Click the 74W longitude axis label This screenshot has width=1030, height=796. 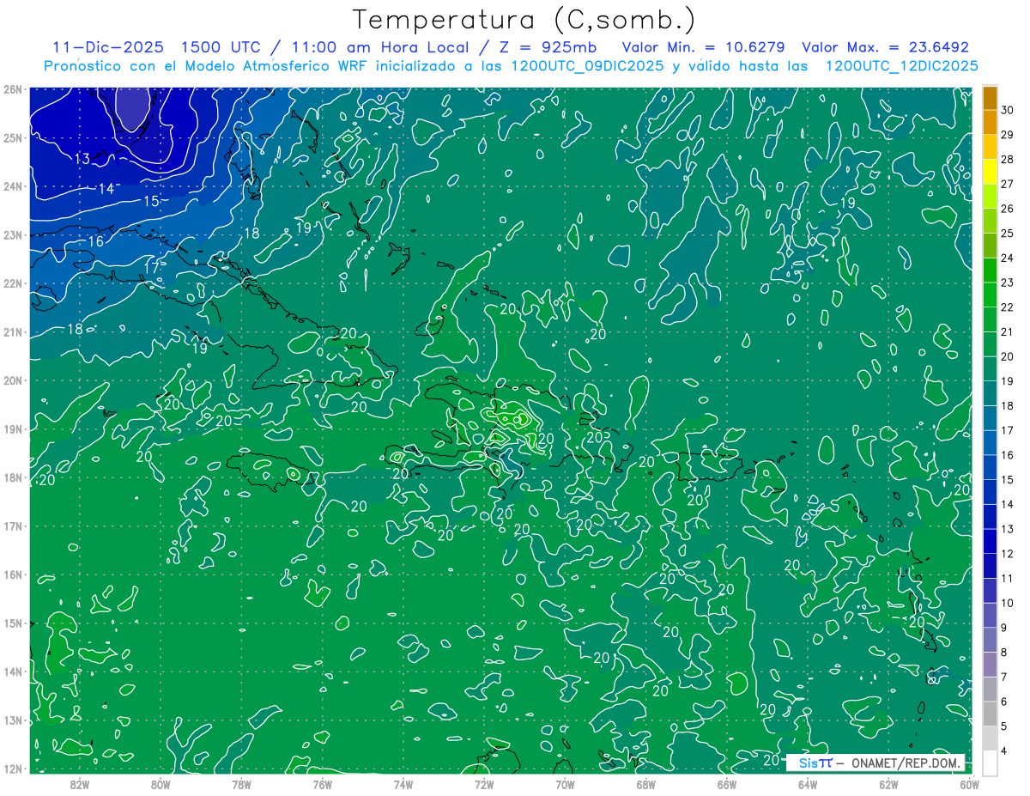[403, 784]
